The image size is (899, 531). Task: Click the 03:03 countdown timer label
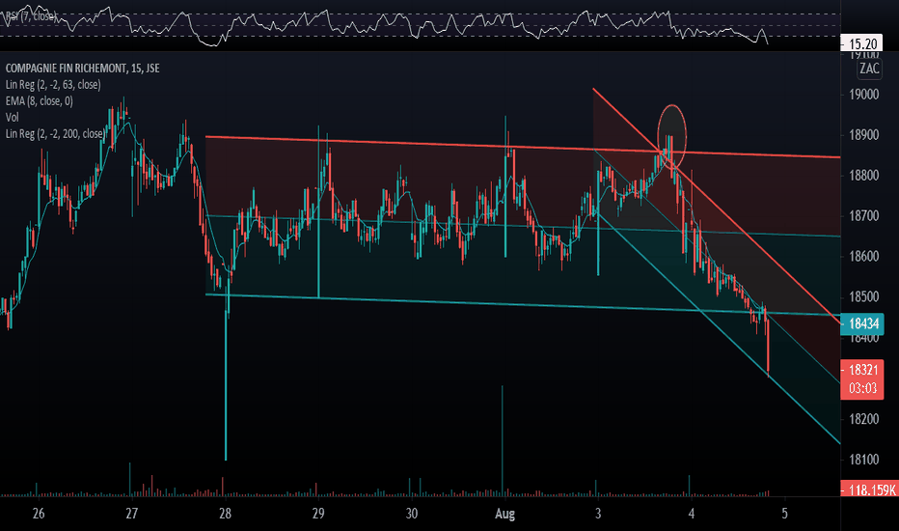click(862, 389)
